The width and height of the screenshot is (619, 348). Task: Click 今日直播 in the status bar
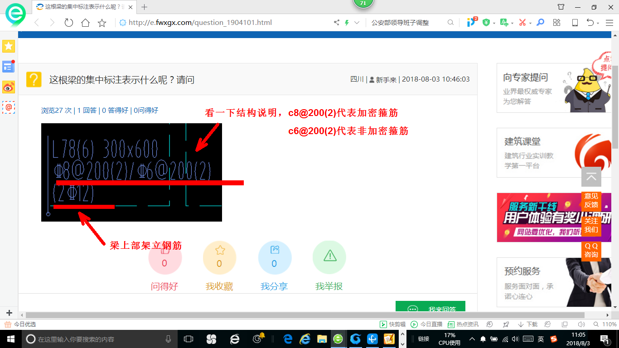click(426, 324)
